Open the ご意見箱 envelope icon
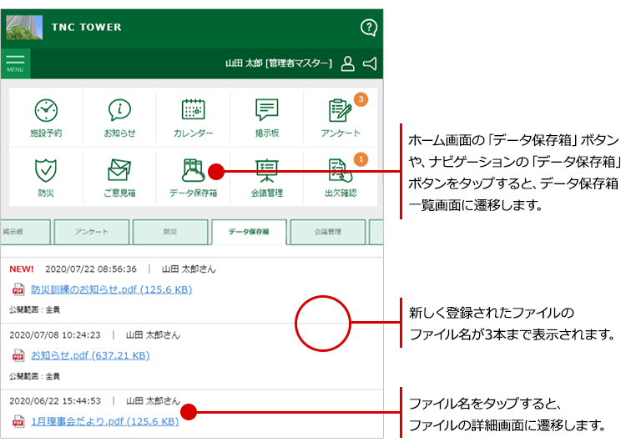 (119, 176)
